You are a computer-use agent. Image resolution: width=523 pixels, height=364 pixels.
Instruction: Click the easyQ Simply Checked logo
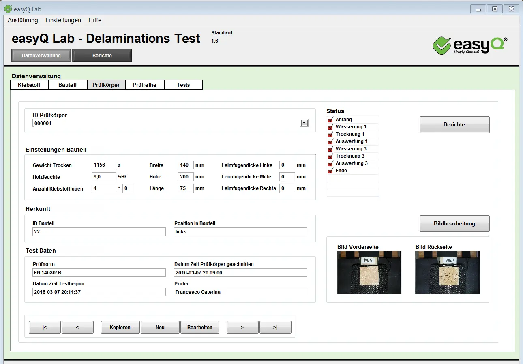point(470,45)
